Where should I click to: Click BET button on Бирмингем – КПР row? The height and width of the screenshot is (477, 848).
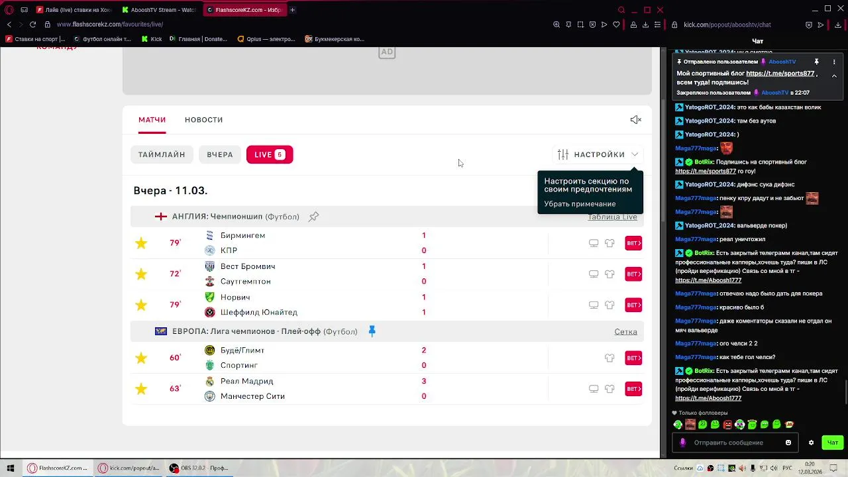point(633,243)
